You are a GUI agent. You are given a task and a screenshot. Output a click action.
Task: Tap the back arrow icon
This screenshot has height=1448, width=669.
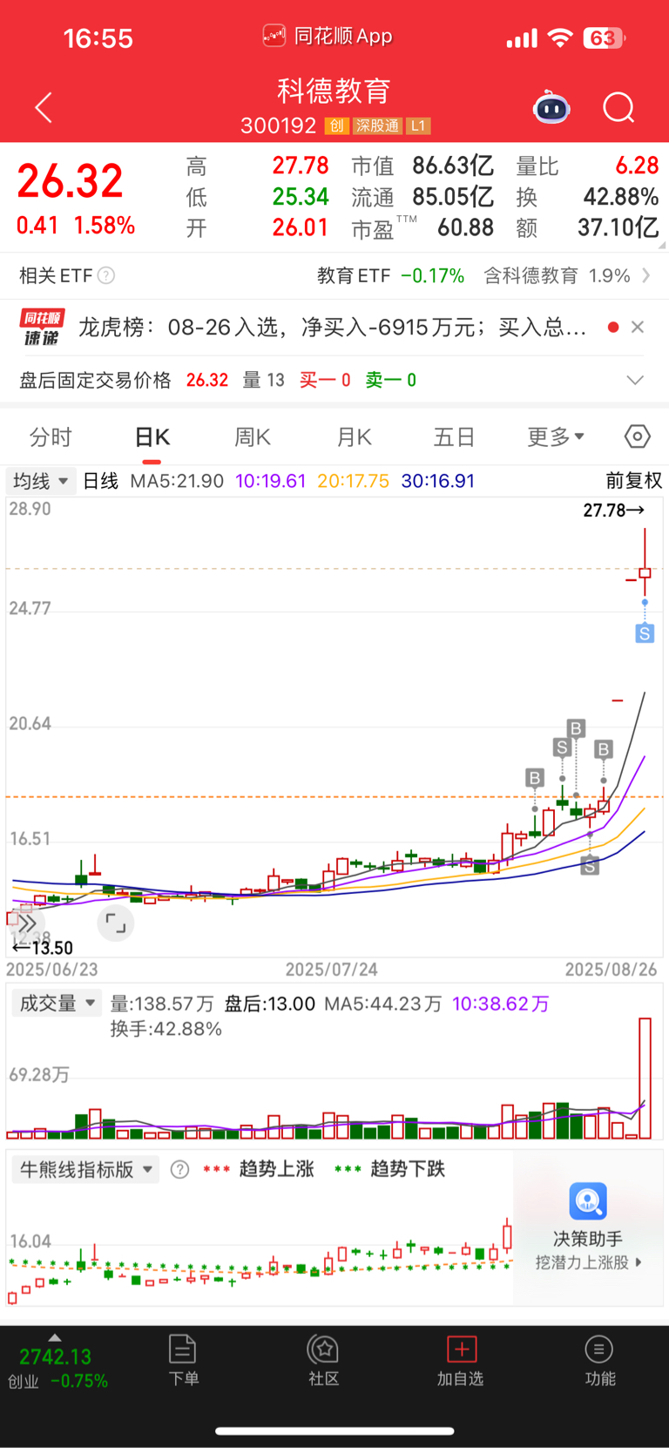[44, 107]
